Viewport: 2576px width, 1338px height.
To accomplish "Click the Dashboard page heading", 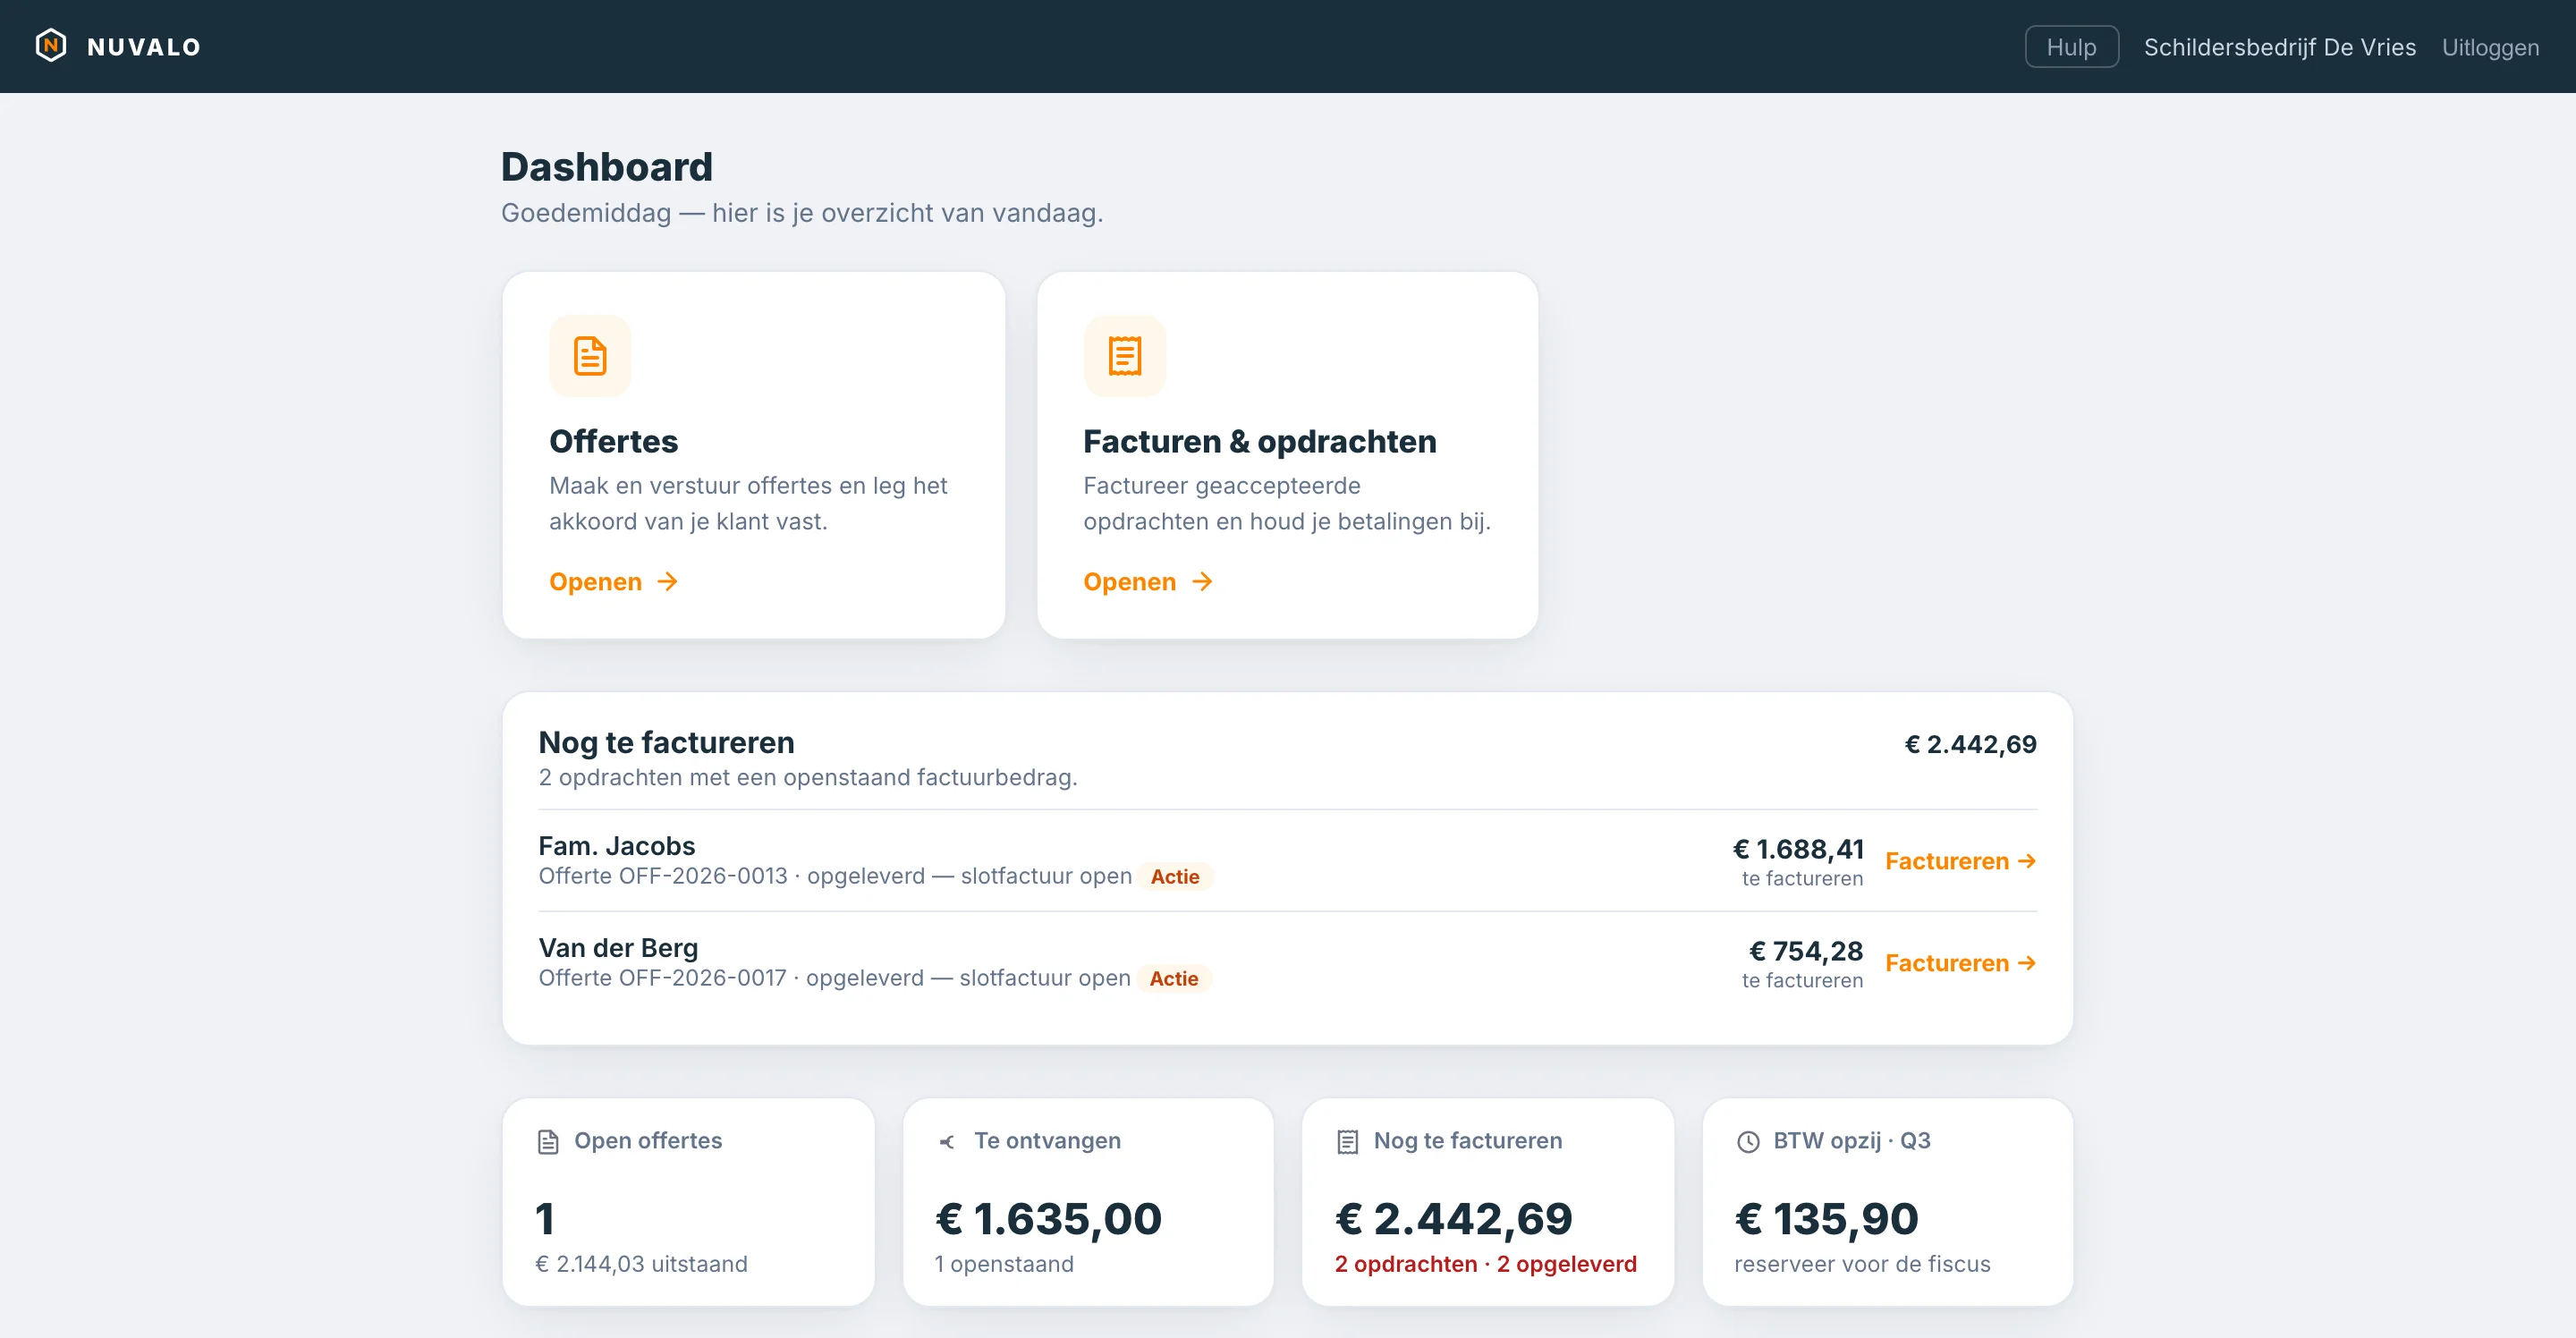I will click(606, 167).
